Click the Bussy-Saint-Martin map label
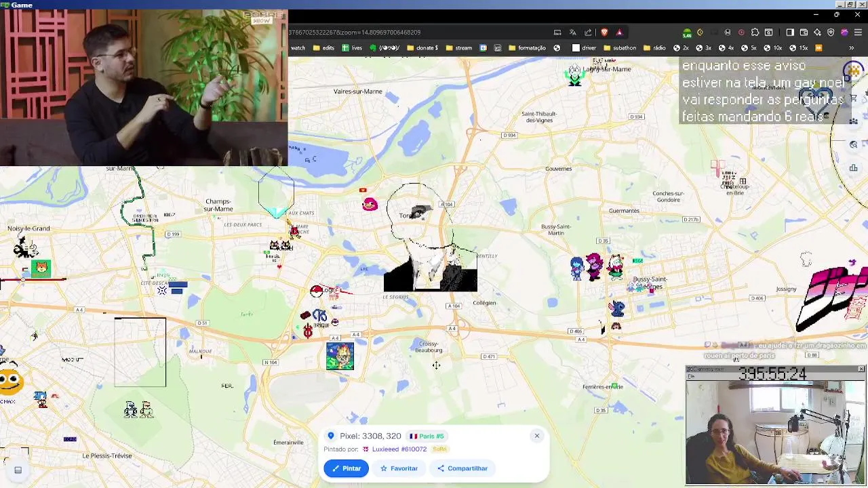Image resolution: width=868 pixels, height=488 pixels. pyautogui.click(x=556, y=230)
